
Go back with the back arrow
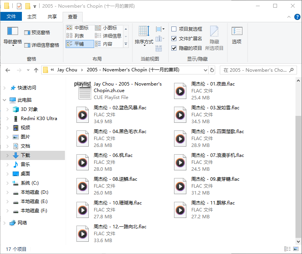point(8,70)
